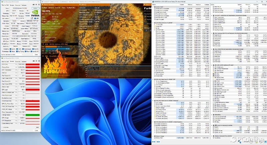The width and height of the screenshot is (267, 145).
Task: Switch to Graphics Card tab in lower GPU-Z
Action: [5, 61]
